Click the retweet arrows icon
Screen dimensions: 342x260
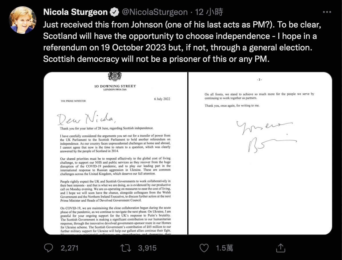[x=126, y=248]
